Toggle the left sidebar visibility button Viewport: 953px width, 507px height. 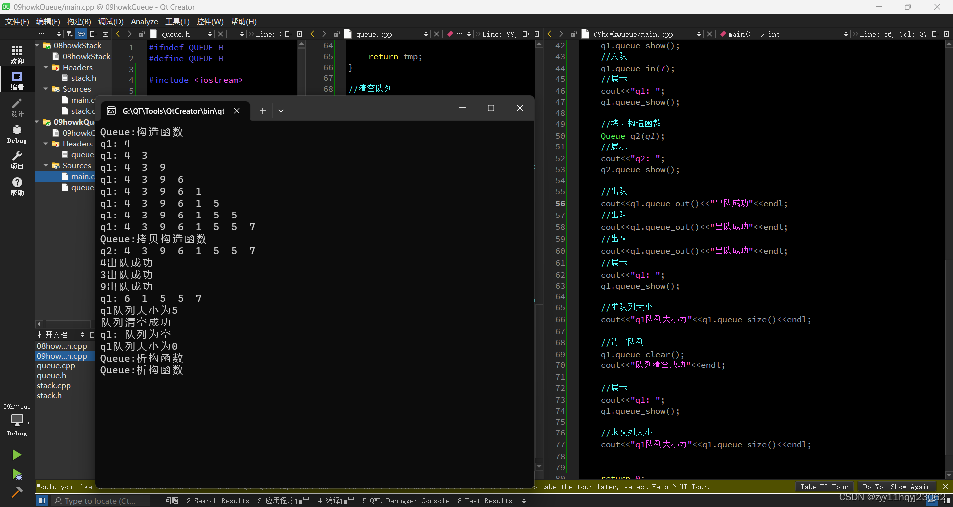[42, 500]
